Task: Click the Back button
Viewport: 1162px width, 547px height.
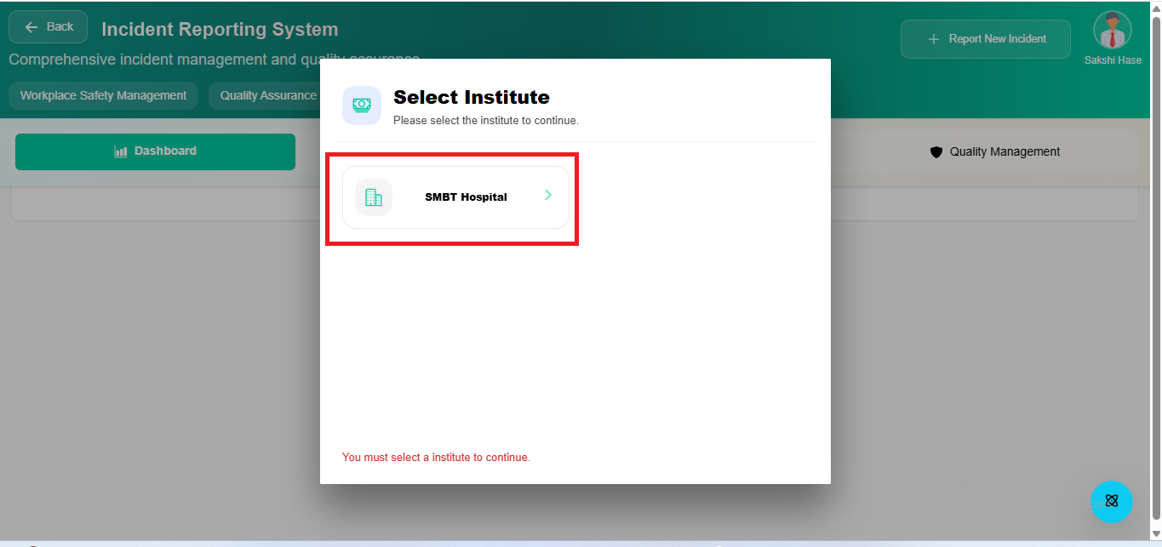Action: 48,26
